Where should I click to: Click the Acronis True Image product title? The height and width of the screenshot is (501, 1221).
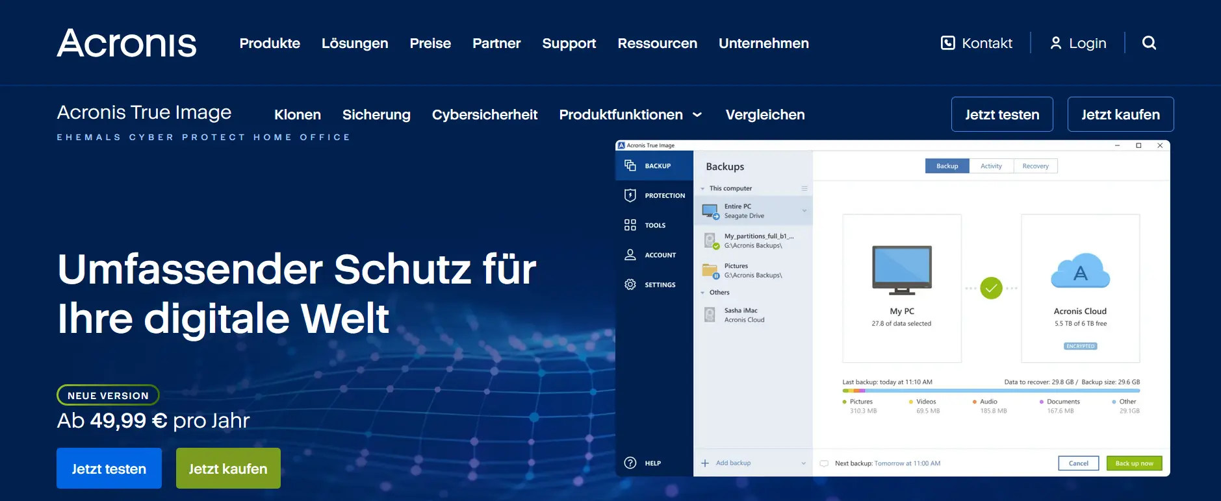tap(144, 112)
